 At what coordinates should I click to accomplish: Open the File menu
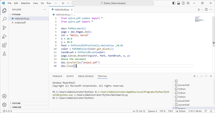(9, 3)
